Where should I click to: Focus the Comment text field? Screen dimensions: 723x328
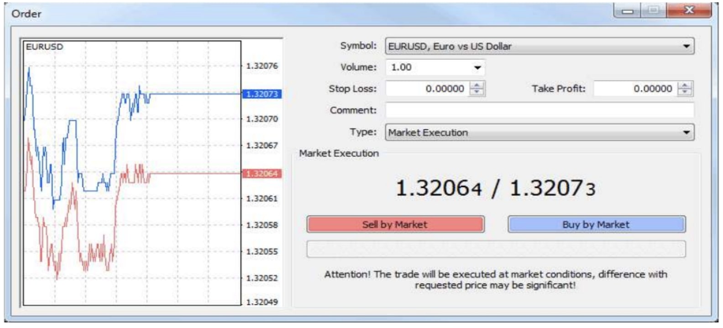point(539,110)
